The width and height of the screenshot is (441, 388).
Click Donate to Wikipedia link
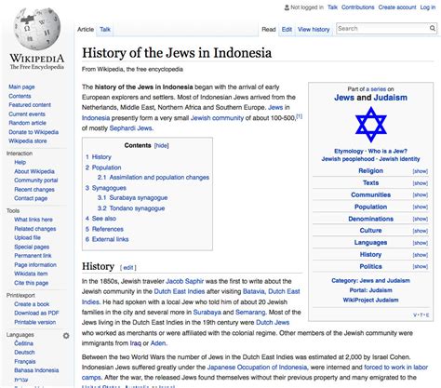(x=33, y=132)
